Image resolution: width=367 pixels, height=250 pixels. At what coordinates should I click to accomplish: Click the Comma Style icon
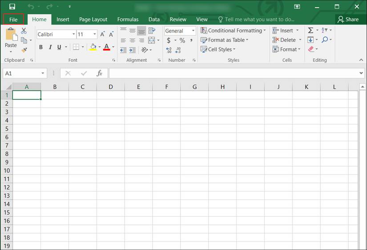point(191,40)
